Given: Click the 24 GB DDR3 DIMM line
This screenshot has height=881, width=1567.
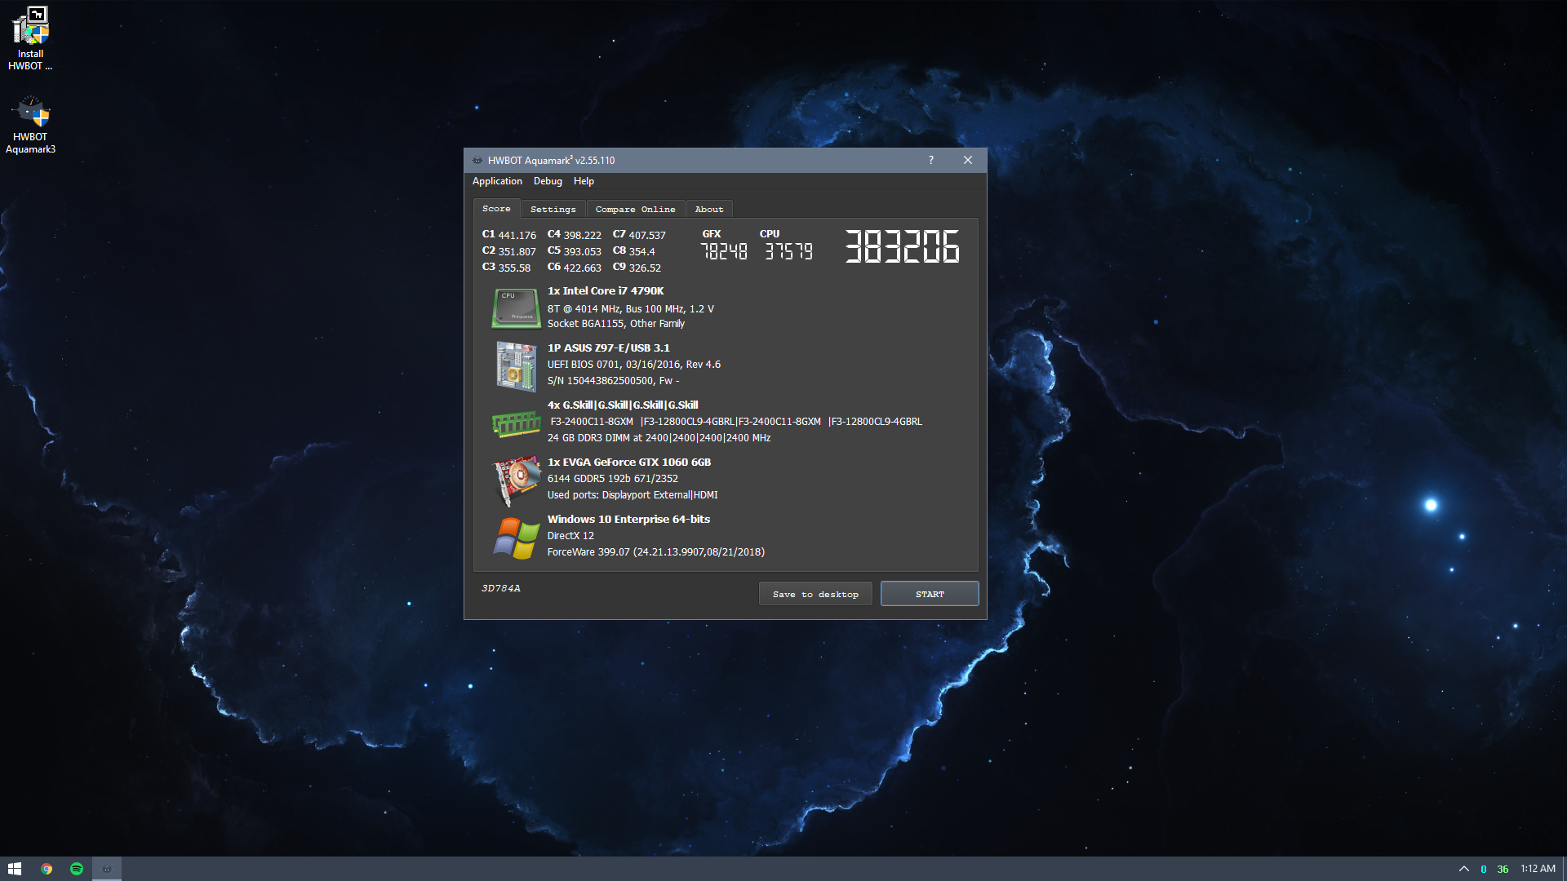Looking at the screenshot, I should [x=659, y=438].
